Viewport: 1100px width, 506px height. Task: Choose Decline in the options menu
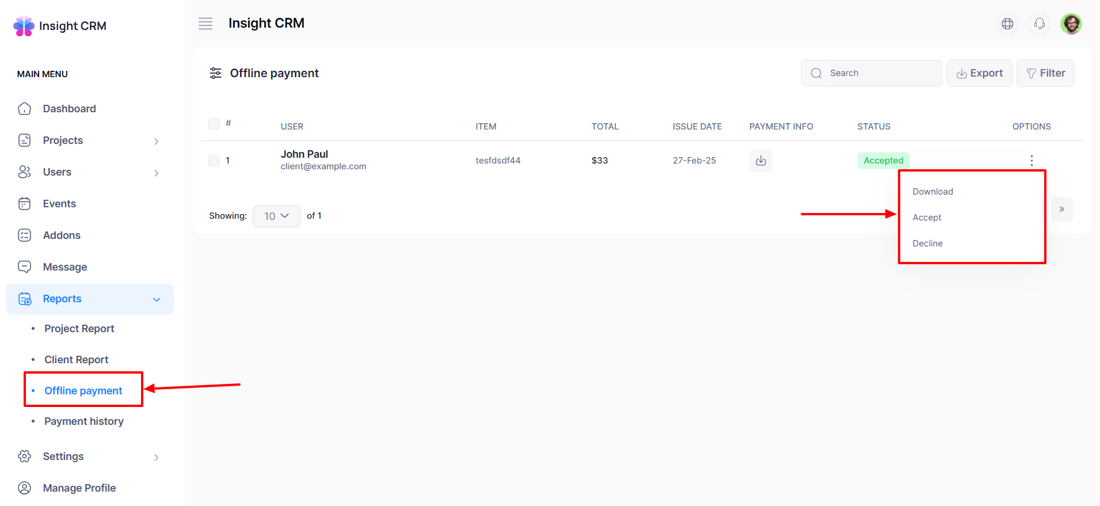point(927,244)
